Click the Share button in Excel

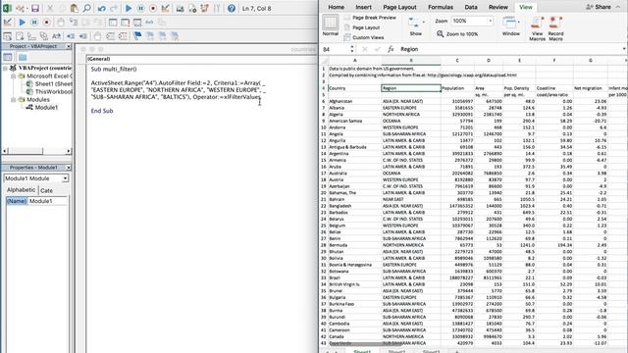[599, 7]
